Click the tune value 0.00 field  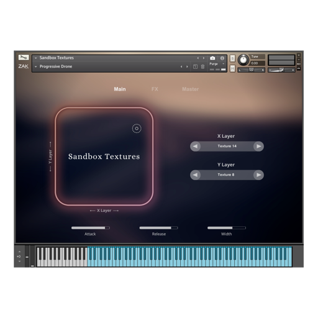pyautogui.click(x=257, y=63)
